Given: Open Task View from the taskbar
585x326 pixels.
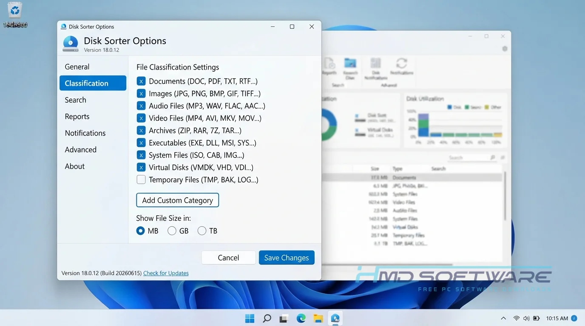Looking at the screenshot, I should (284, 318).
